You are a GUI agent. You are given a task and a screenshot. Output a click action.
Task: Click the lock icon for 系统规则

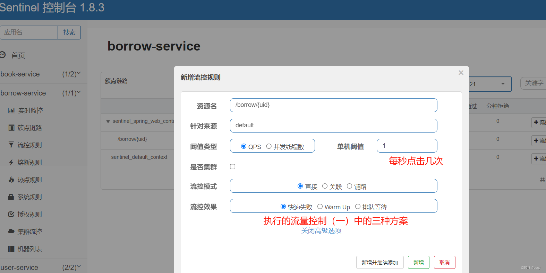11,197
